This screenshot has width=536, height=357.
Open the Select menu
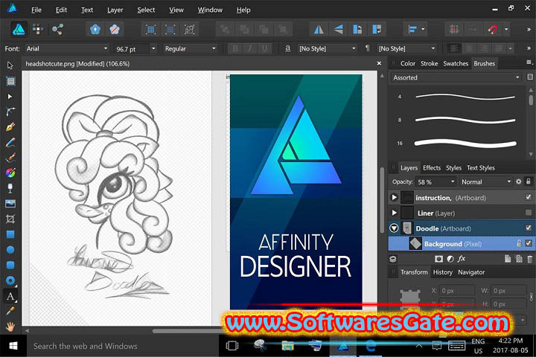coord(146,10)
